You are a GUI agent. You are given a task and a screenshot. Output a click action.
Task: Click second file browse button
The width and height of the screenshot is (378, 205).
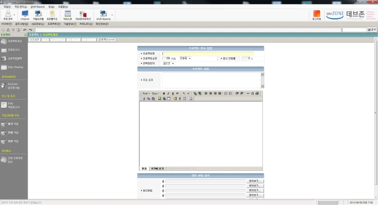pyautogui.click(x=255, y=186)
